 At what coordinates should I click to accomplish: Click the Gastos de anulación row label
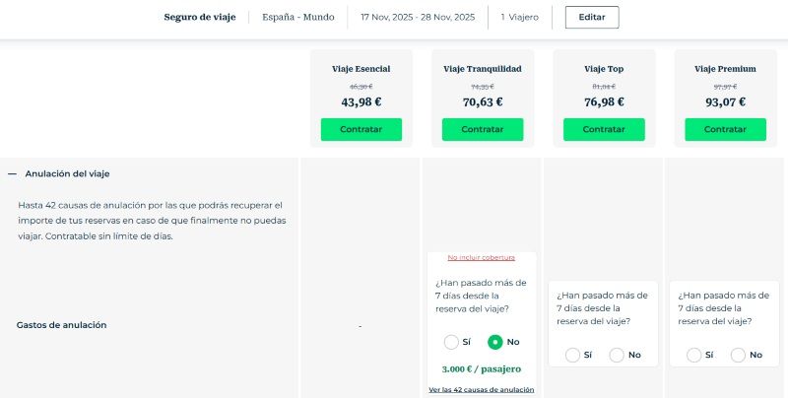tap(62, 324)
